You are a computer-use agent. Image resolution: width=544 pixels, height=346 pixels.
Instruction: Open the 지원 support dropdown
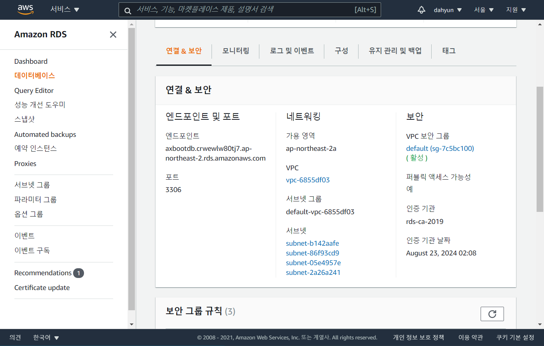click(x=516, y=10)
